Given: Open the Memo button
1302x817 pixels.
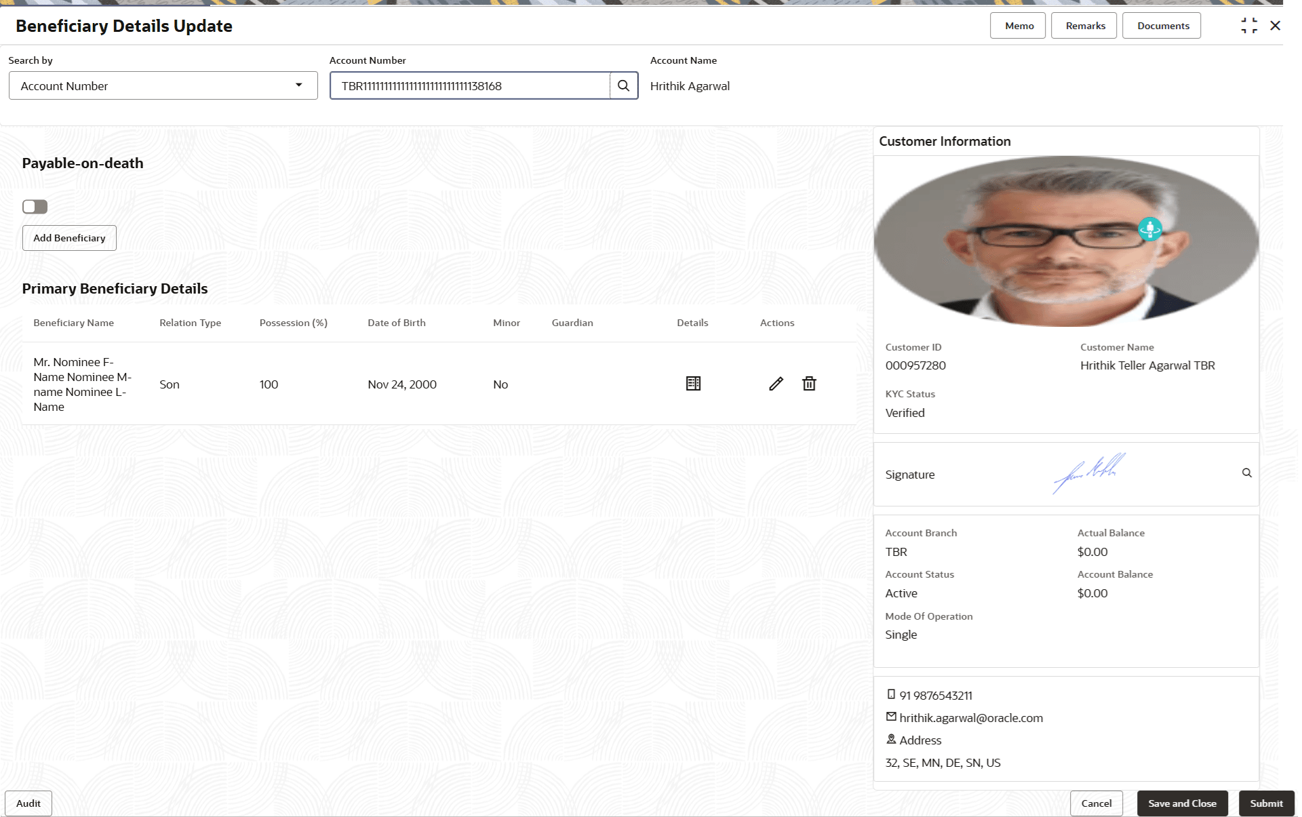Looking at the screenshot, I should pos(1019,26).
